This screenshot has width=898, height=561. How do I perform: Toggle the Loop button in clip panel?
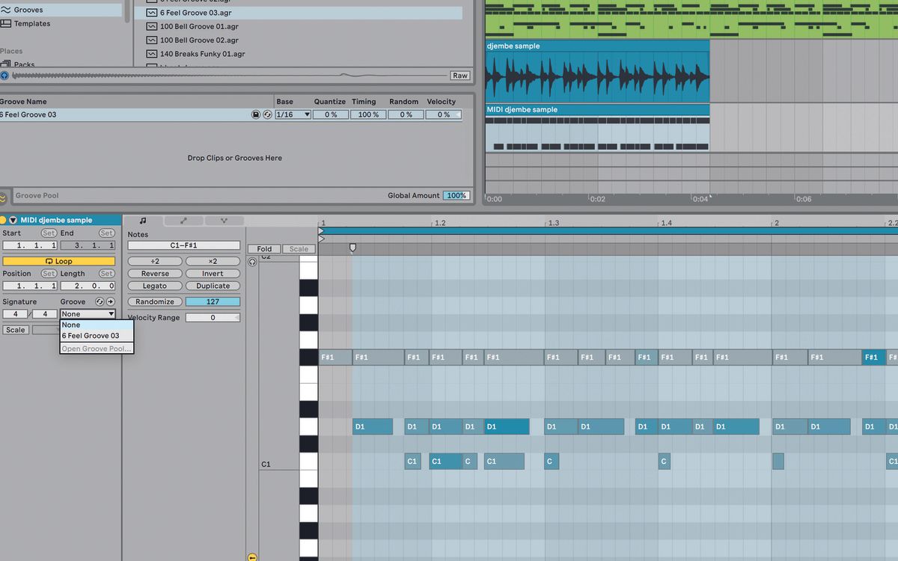point(59,260)
